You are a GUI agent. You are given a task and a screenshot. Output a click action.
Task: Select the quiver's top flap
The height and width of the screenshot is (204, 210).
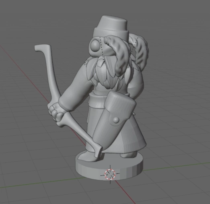[x=119, y=106]
